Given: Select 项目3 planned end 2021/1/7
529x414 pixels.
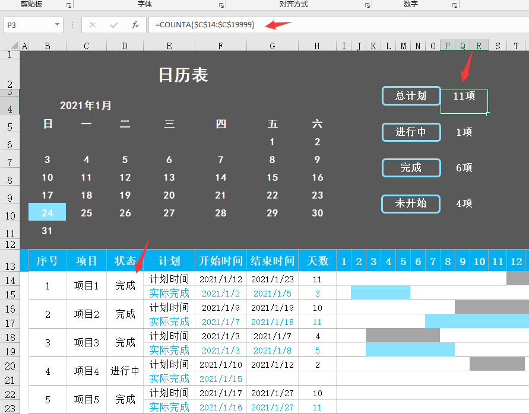Looking at the screenshot, I should (273, 336).
